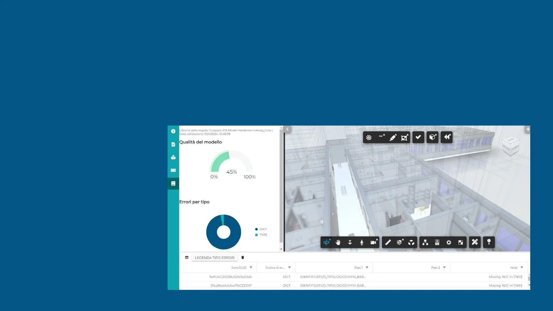Viewport: 553px width, 311px height.
Task: Activate the first-person walk tool
Action: point(362,242)
